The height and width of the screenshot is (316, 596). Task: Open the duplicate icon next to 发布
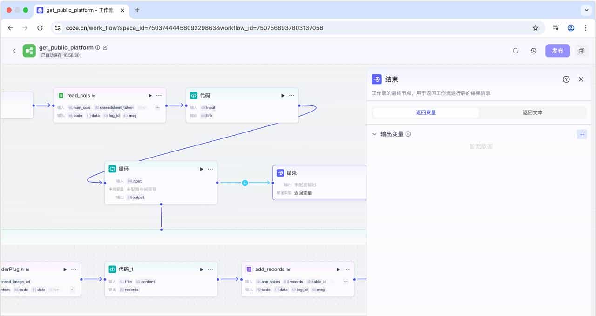coord(581,51)
